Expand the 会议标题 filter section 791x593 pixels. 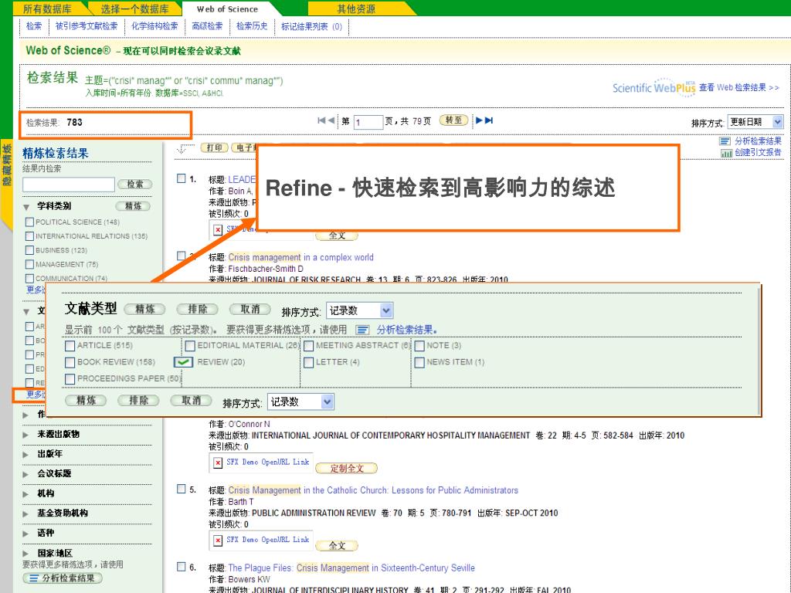tap(25, 474)
